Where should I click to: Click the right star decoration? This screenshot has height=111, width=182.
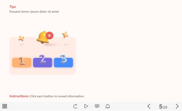coord(65,35)
